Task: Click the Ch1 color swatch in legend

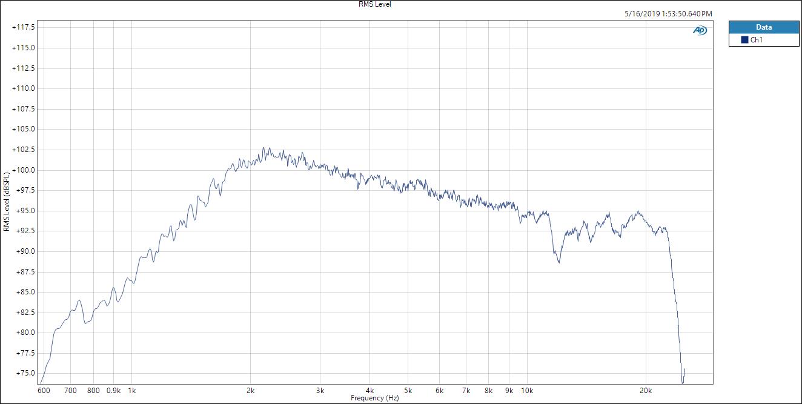Action: pos(744,40)
